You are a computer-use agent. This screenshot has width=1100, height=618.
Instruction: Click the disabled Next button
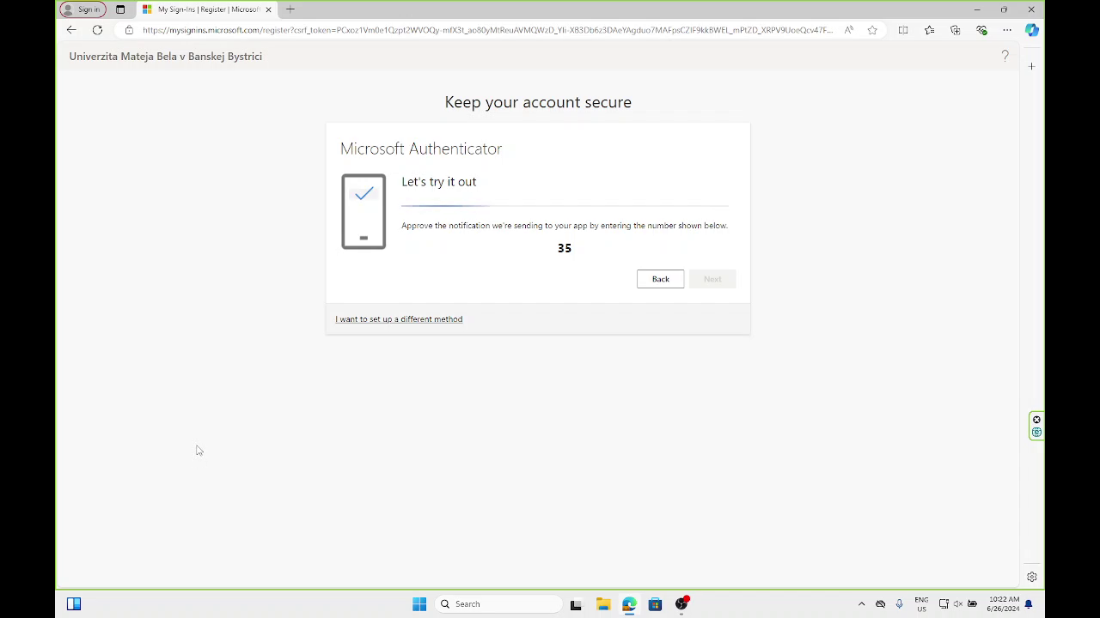click(x=712, y=279)
